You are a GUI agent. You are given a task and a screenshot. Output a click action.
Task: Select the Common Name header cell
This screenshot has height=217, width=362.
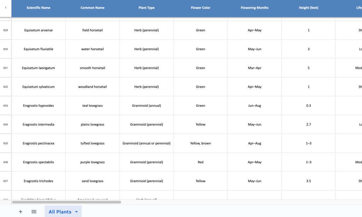pyautogui.click(x=92, y=8)
